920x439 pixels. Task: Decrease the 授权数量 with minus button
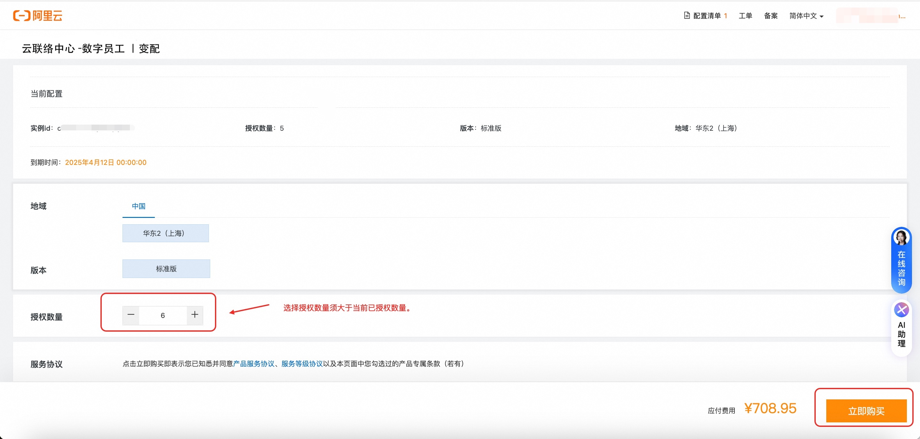pos(131,315)
